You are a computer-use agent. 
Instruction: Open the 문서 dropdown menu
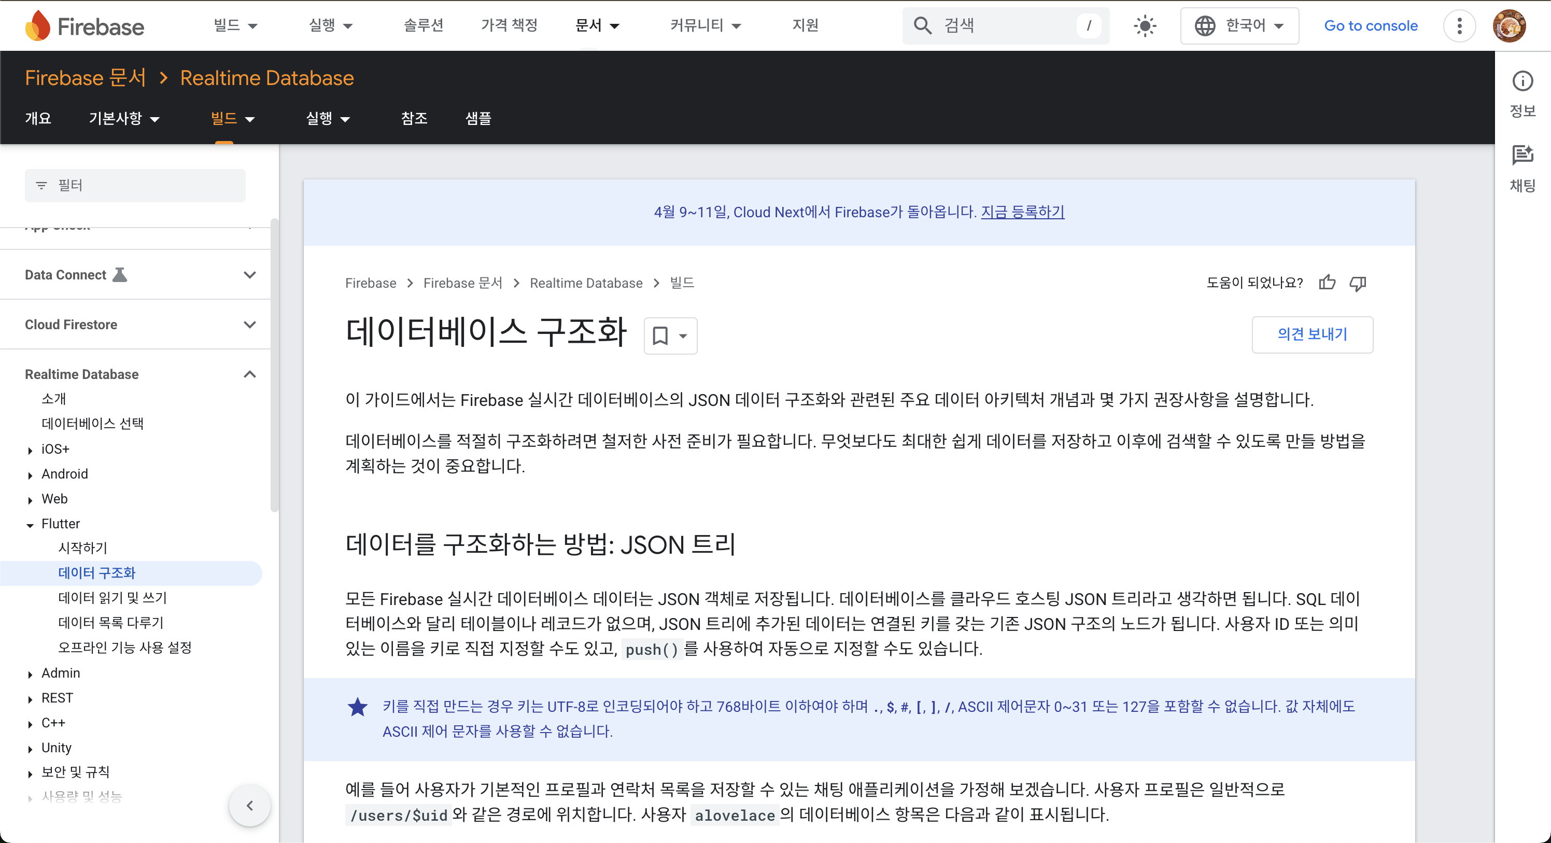click(597, 25)
